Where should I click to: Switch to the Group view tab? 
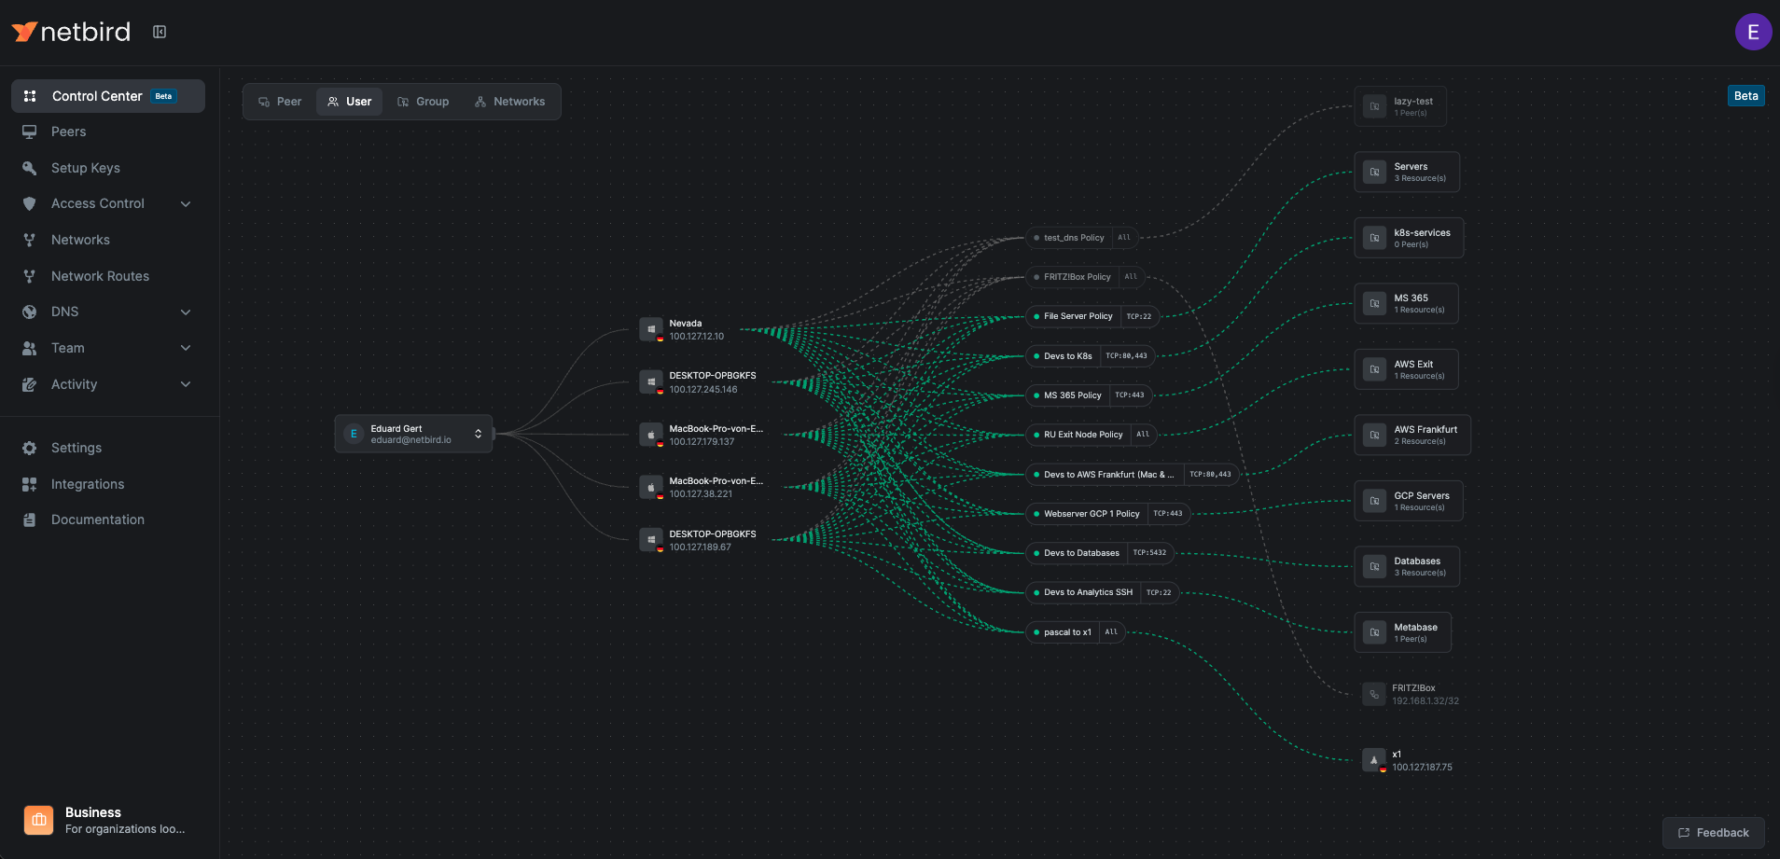click(x=423, y=101)
